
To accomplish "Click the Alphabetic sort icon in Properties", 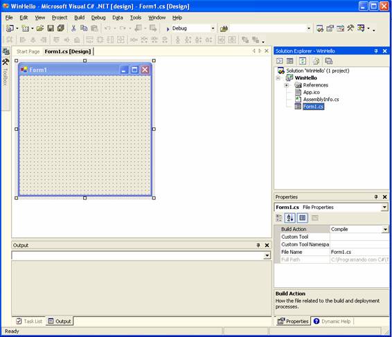I will point(290,218).
